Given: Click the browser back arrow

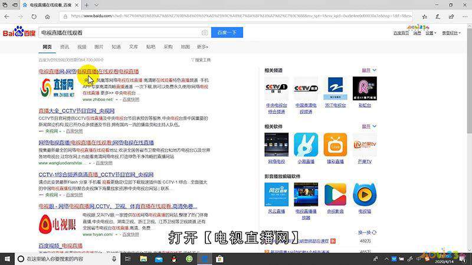Looking at the screenshot, I should (7, 16).
